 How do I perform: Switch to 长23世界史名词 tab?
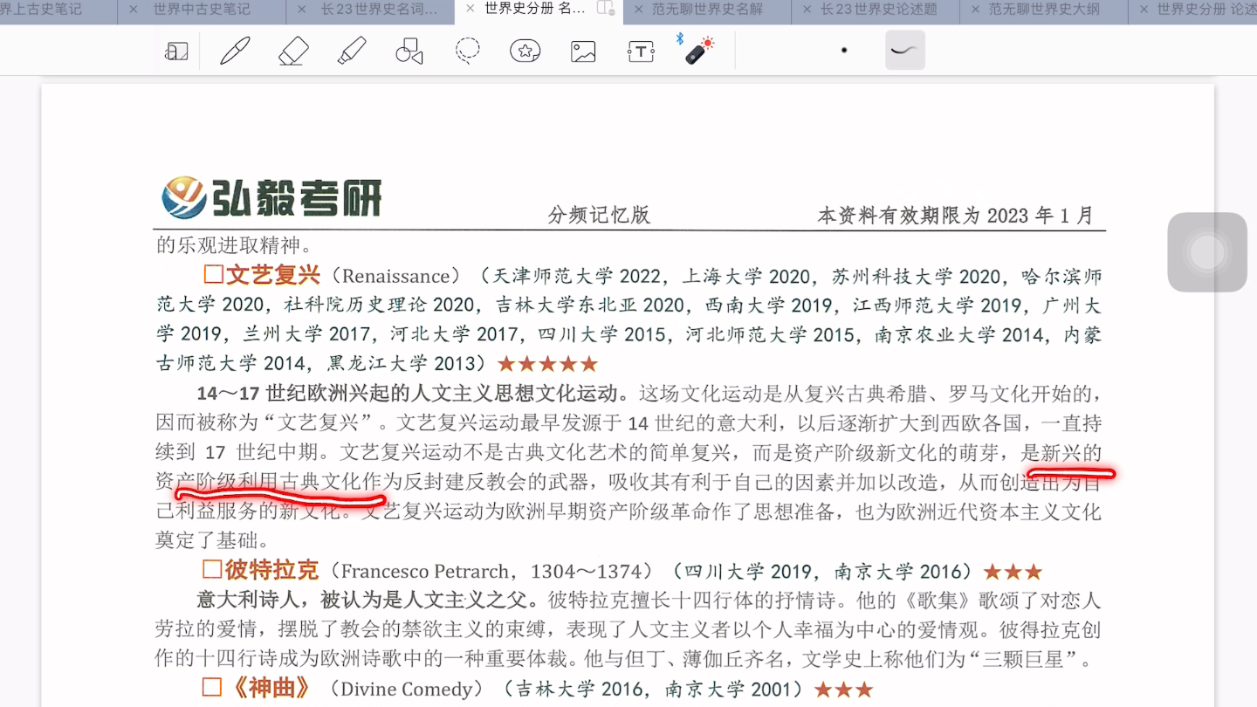click(380, 9)
